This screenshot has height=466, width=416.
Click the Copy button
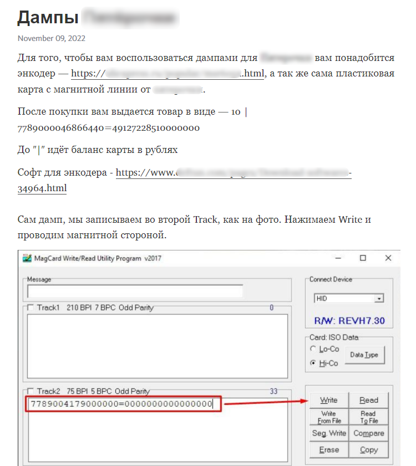pyautogui.click(x=368, y=450)
